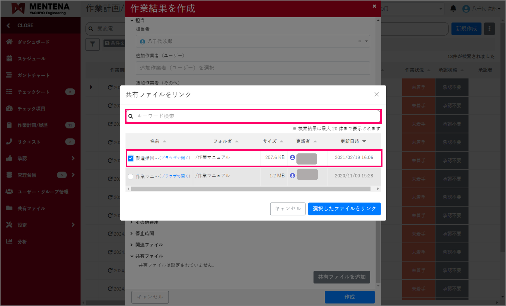Open 製造指図 via ブラウザで開く link
Screen dimensions: 506x306
click(x=175, y=157)
